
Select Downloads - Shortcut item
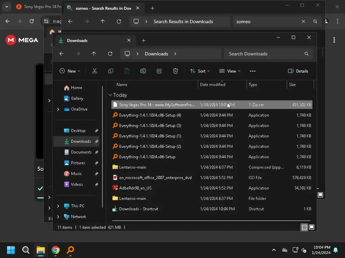tap(212, 209)
